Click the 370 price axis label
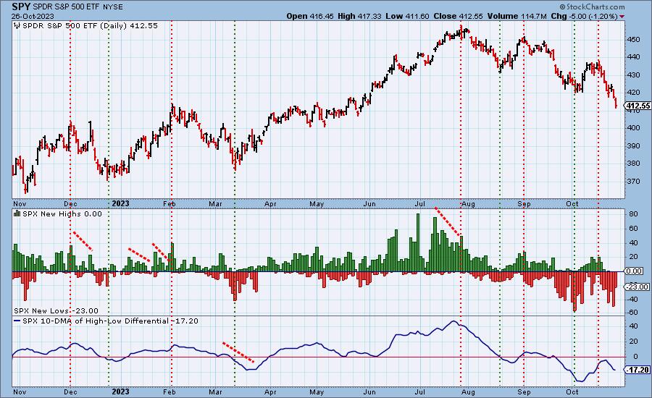Screen dimensions: 652x398 [634, 182]
